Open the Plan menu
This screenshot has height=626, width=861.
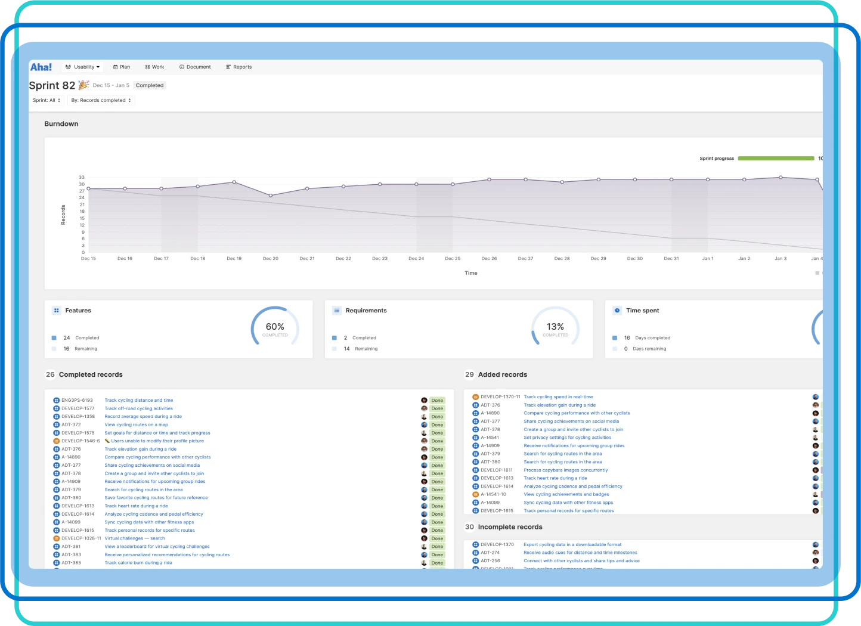122,67
